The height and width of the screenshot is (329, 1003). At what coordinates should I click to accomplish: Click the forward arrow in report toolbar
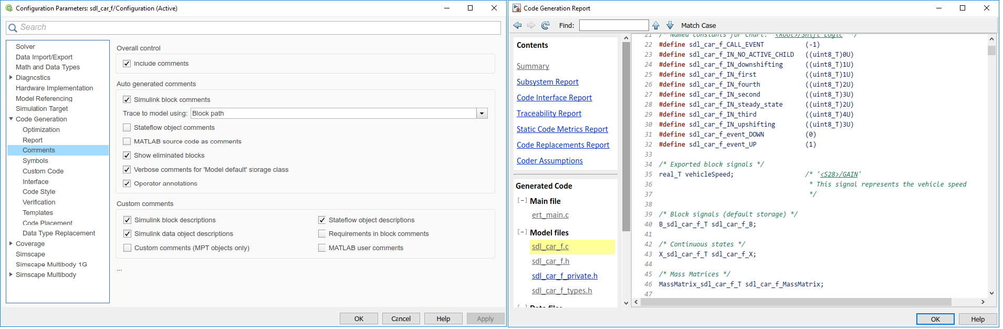click(531, 25)
